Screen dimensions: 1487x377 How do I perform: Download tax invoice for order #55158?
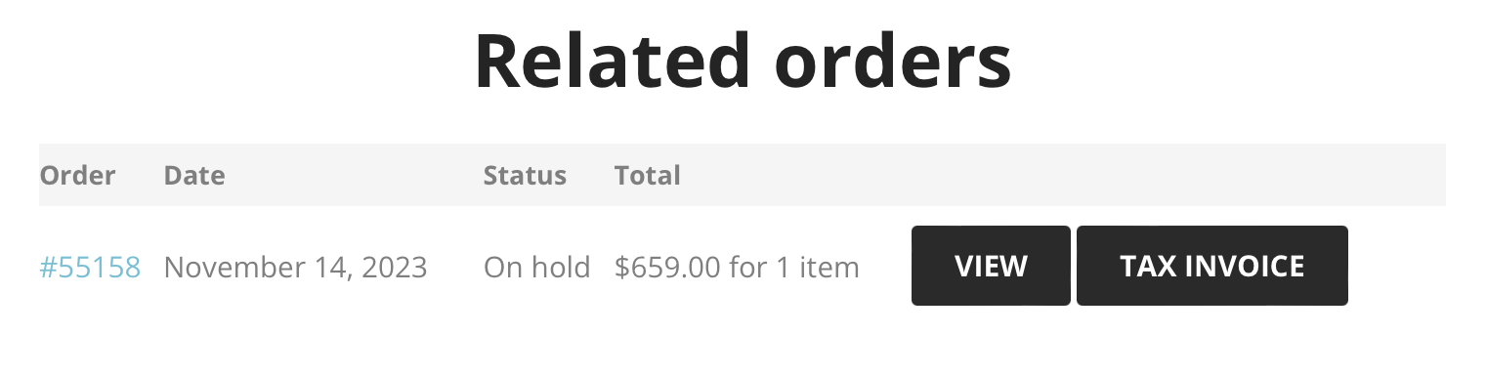(x=1212, y=266)
